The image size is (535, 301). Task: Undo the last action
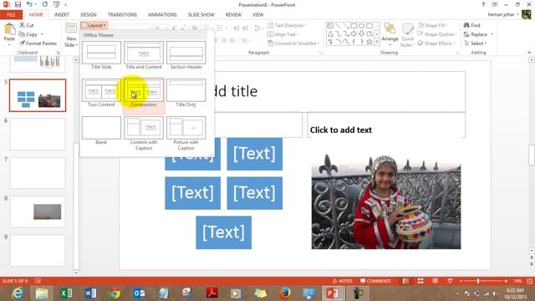pyautogui.click(x=29, y=4)
